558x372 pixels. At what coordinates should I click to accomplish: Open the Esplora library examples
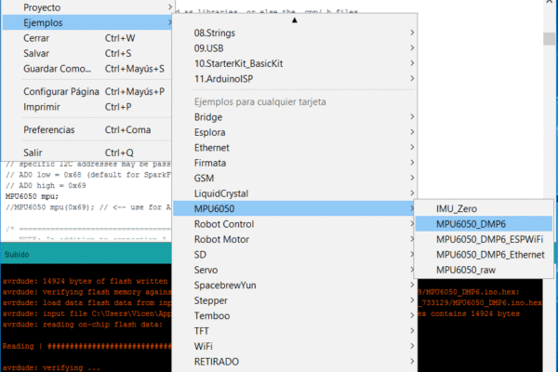pyautogui.click(x=295, y=132)
